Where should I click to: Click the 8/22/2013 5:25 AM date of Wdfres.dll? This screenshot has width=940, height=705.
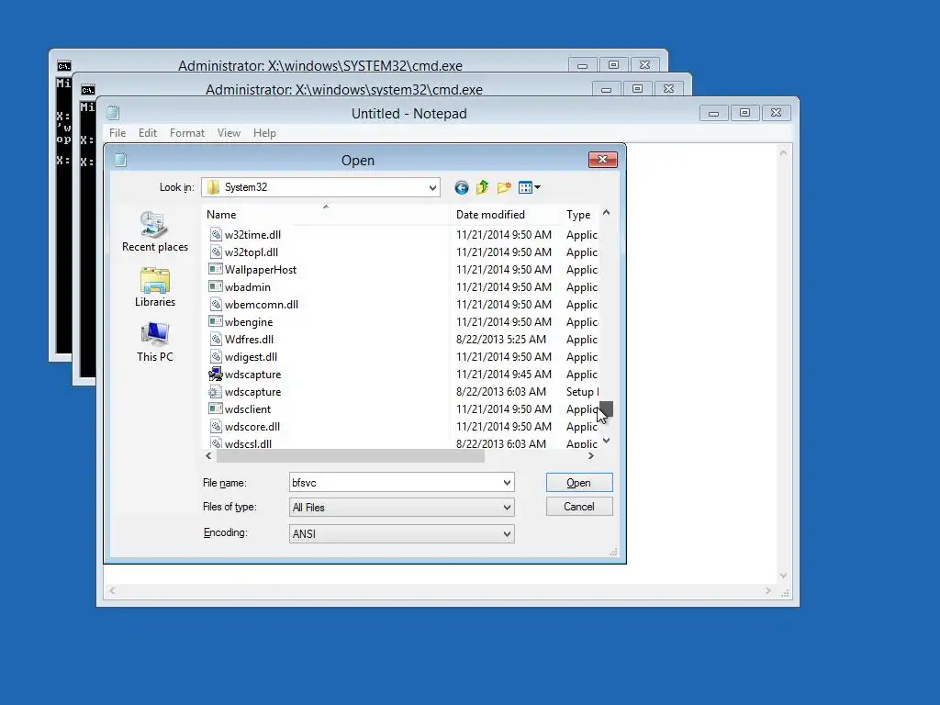click(501, 340)
